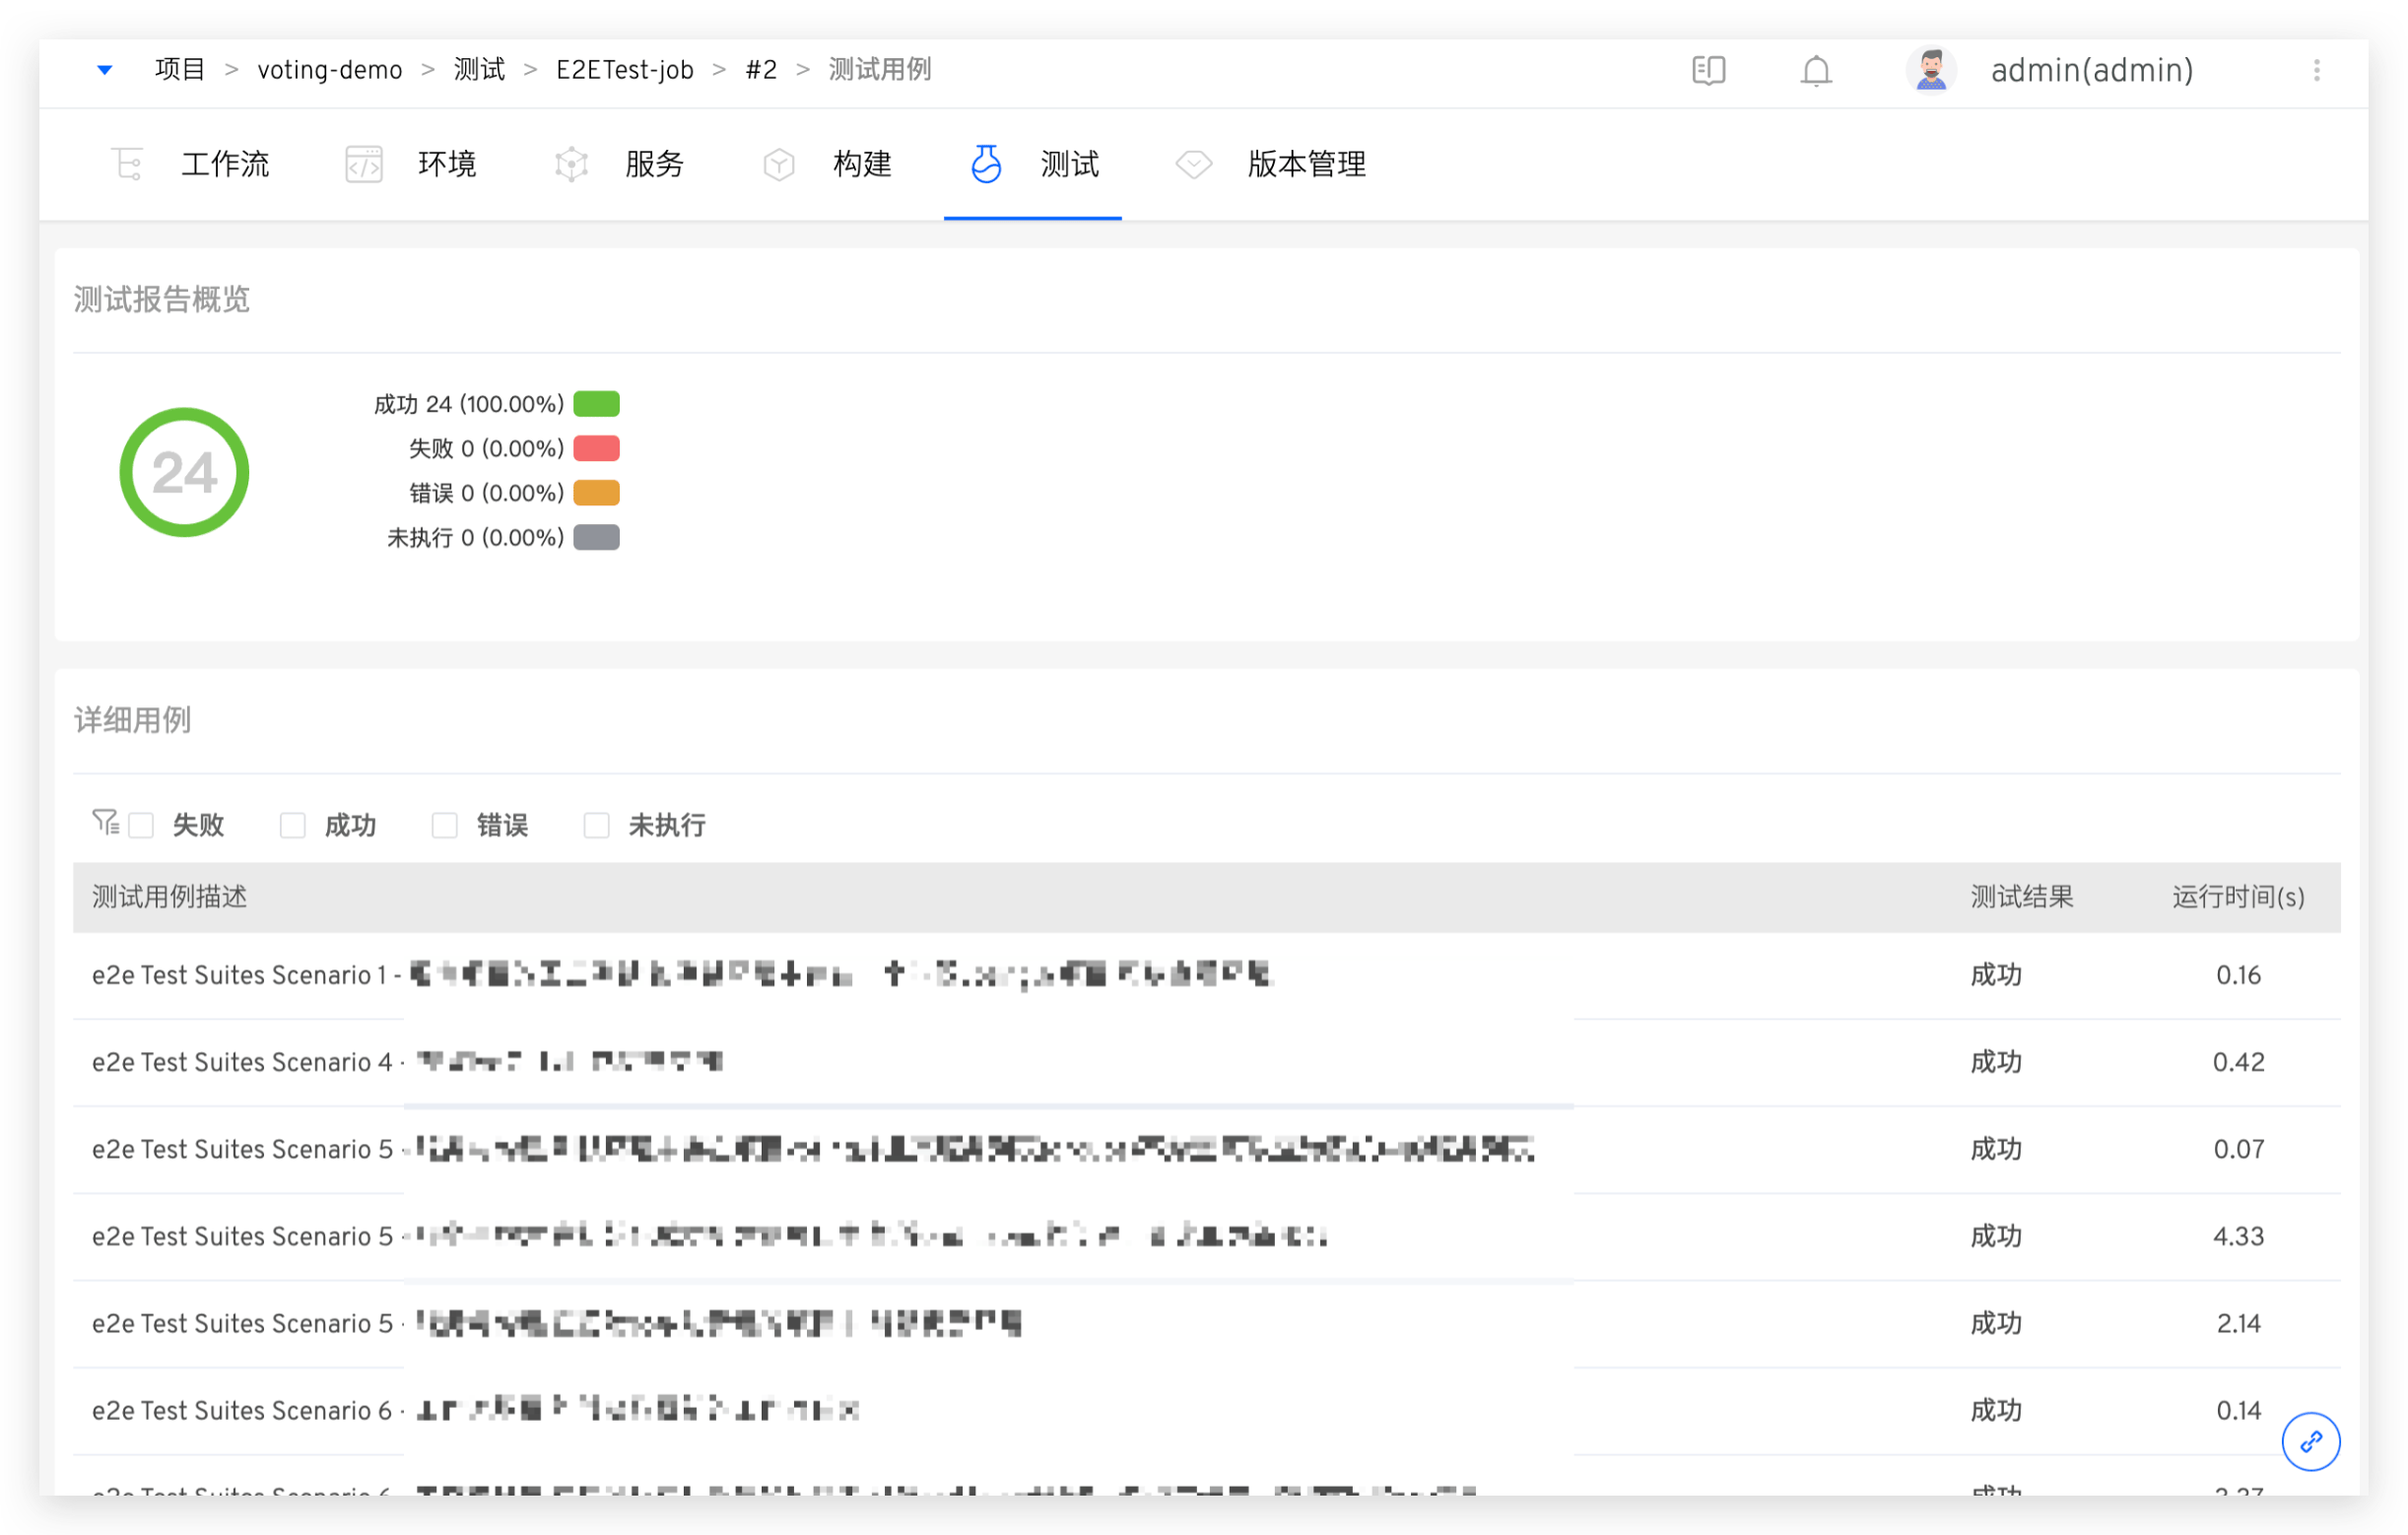Open the documentation icon in the top bar
The image size is (2408, 1535).
tap(1709, 70)
